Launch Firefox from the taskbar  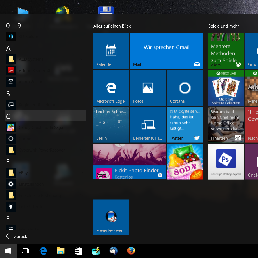[131, 251]
